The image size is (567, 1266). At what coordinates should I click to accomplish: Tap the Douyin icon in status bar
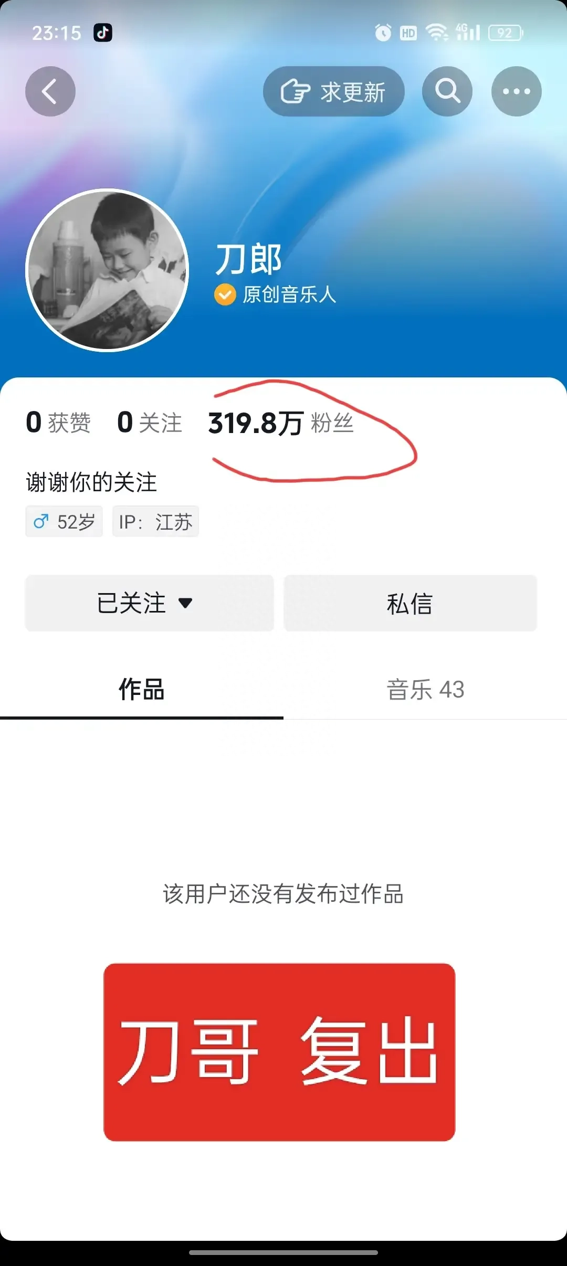click(x=103, y=33)
